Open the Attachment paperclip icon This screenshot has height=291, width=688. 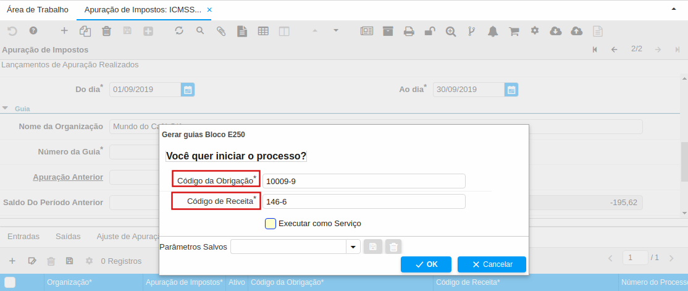[221, 31]
